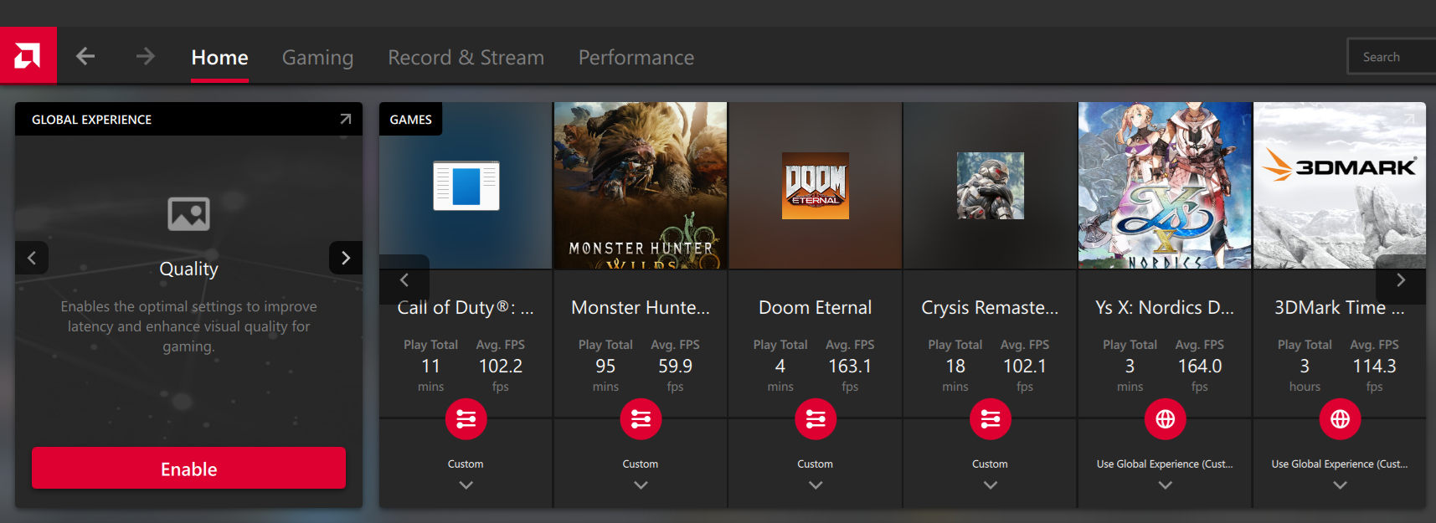Open the Call of Duty game thumbnail
1436x523 pixels.
(x=466, y=186)
